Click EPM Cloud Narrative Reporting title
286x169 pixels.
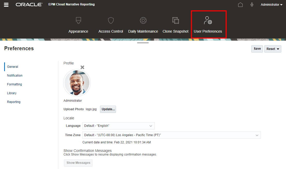71,4
